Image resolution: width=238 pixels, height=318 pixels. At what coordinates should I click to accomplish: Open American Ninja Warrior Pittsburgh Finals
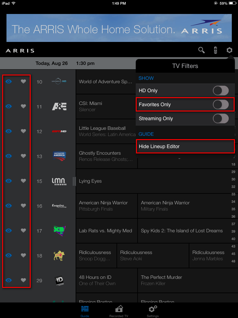coord(107,206)
